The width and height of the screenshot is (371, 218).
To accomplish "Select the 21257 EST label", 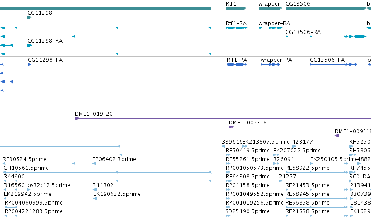I will point(287,177).
